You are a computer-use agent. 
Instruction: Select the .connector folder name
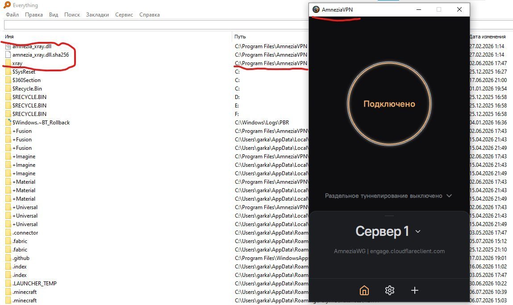pyautogui.click(x=25, y=233)
